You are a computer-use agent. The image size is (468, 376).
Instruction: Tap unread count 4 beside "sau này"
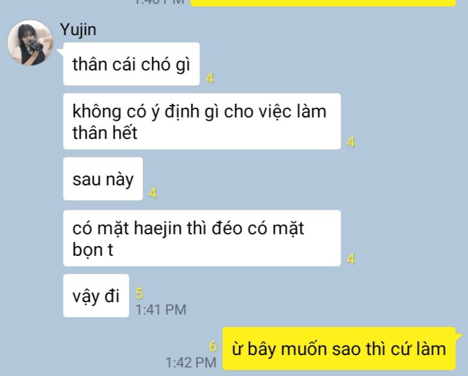[153, 193]
